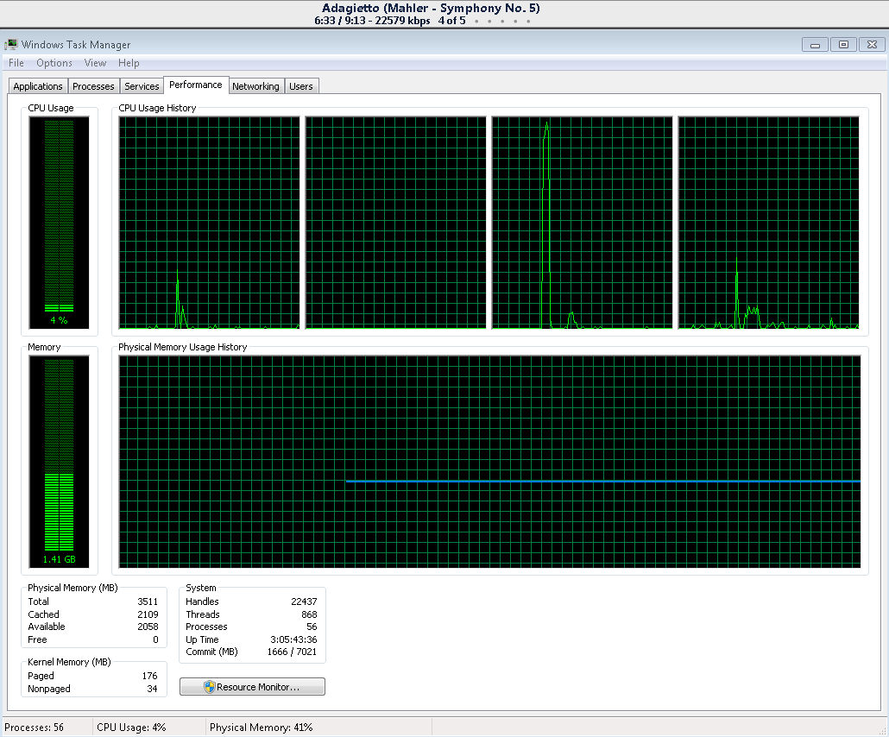Screen dimensions: 889x737
Task: Switch to the Applications tab
Action: (x=38, y=86)
